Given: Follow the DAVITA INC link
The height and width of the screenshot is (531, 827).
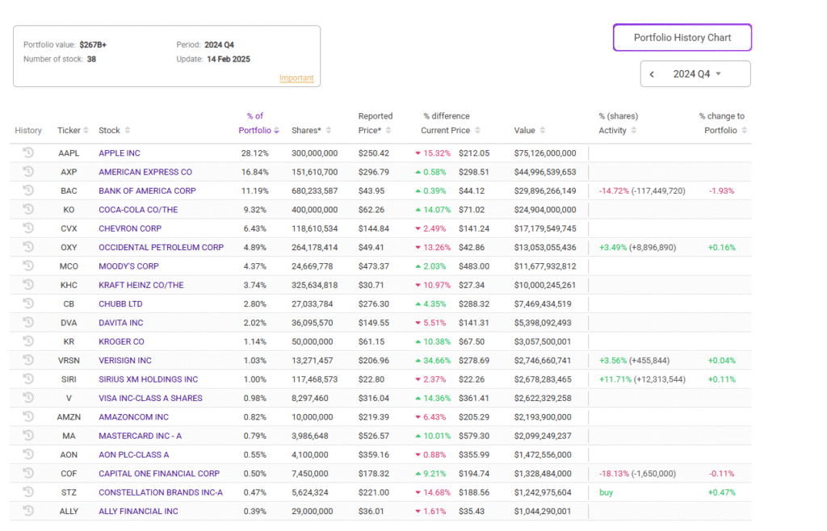Looking at the screenshot, I should 121,323.
